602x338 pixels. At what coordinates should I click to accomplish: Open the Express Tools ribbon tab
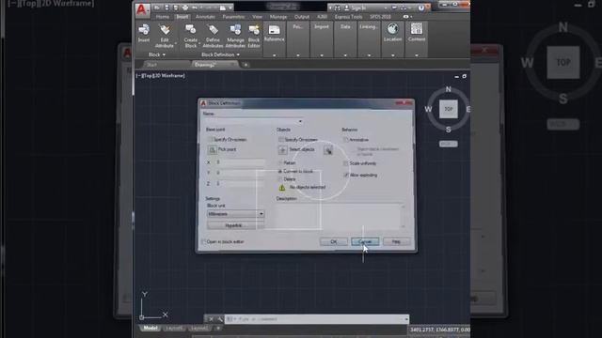(x=348, y=17)
